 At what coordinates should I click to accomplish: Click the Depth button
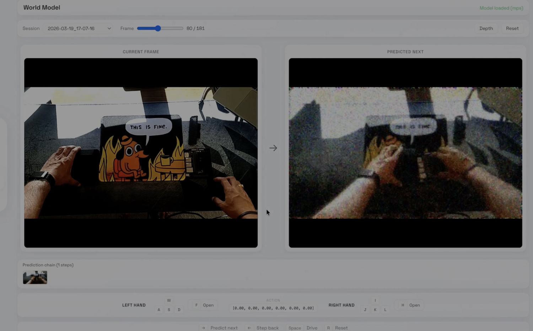(486, 28)
